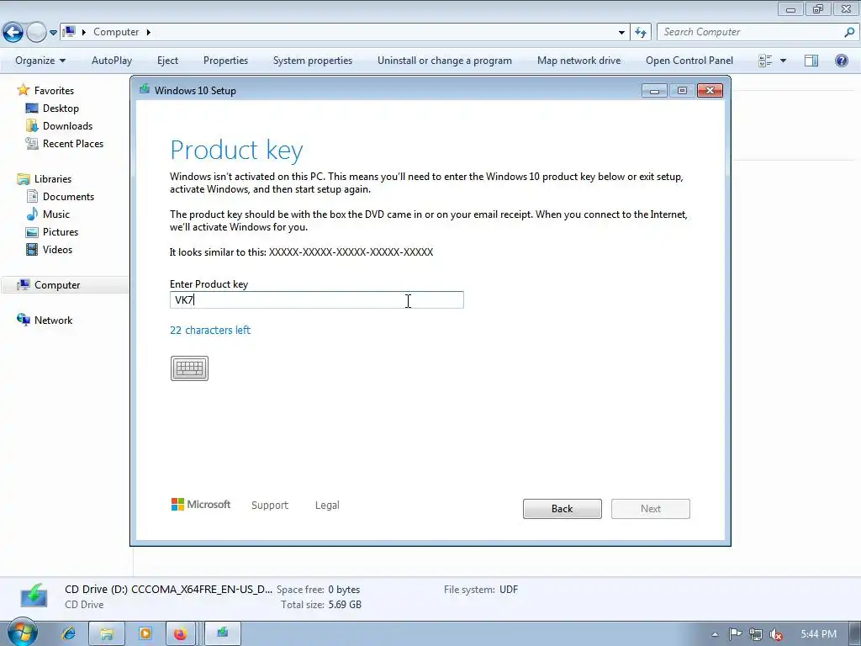This screenshot has height=646, width=861.
Task: Open the Pictures library
Action: tap(61, 232)
